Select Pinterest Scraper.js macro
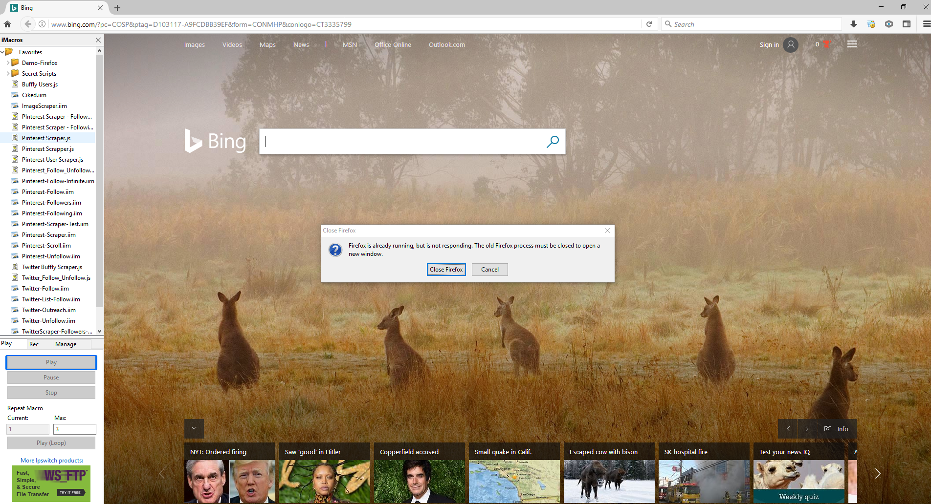 [x=46, y=138]
